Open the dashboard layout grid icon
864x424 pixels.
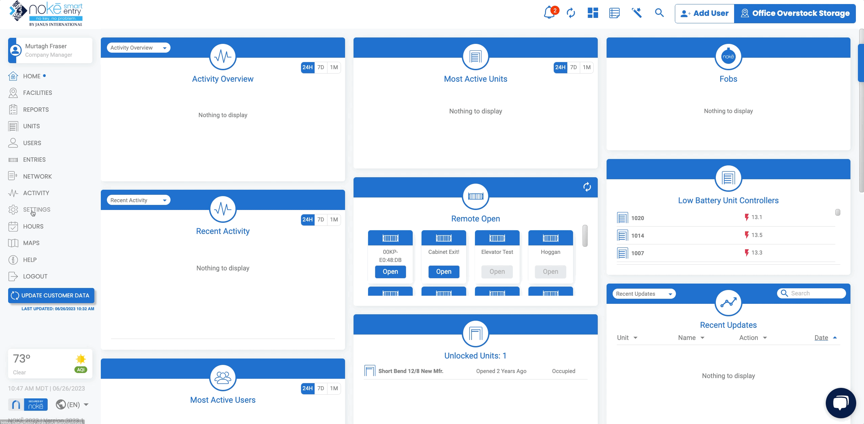point(593,13)
